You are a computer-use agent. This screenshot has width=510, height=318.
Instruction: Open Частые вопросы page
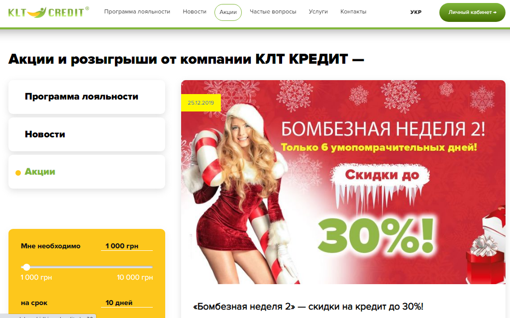pyautogui.click(x=273, y=12)
